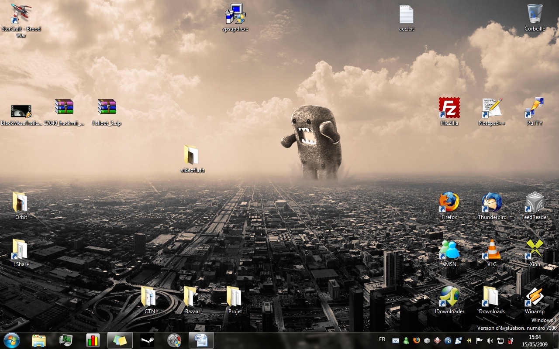Open the Corbeille recycle bin
The image size is (559, 349).
[535, 17]
